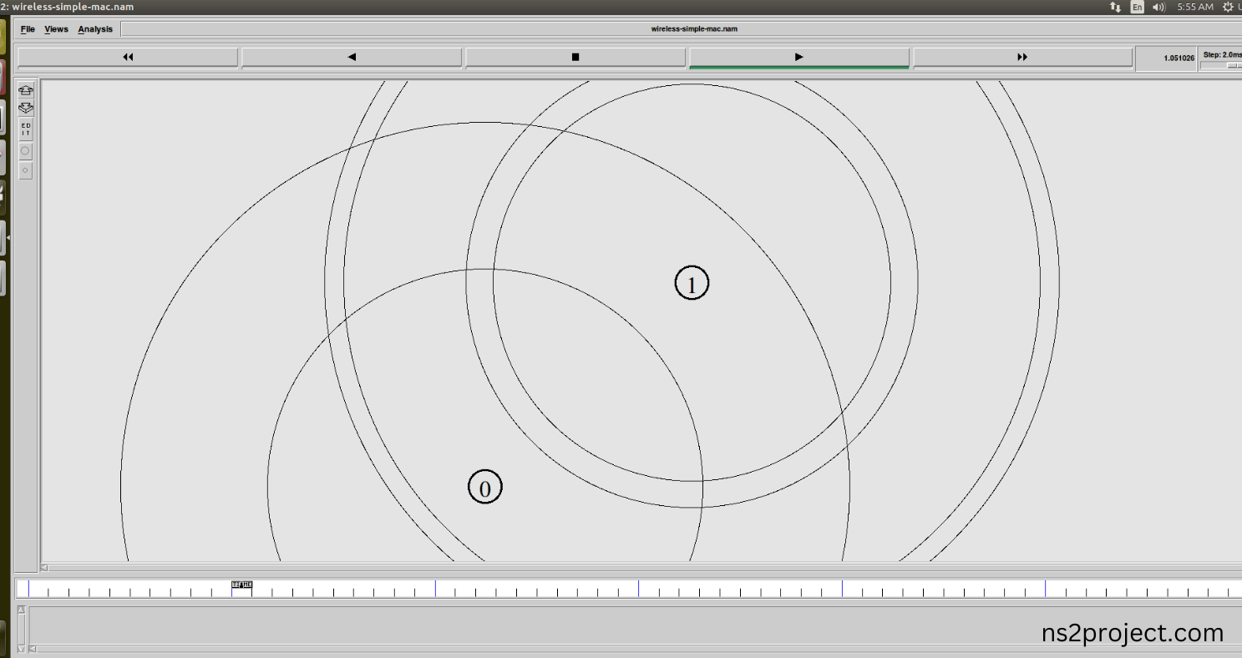Image resolution: width=1242 pixels, height=658 pixels.
Task: Click the current time value 1.051026
Action: (1179, 58)
